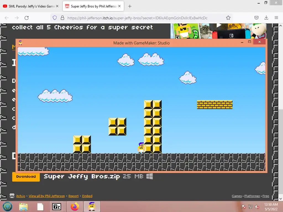Viewport: 283px width, 212px height.
Task: Open network status tray icon
Action: point(250,207)
